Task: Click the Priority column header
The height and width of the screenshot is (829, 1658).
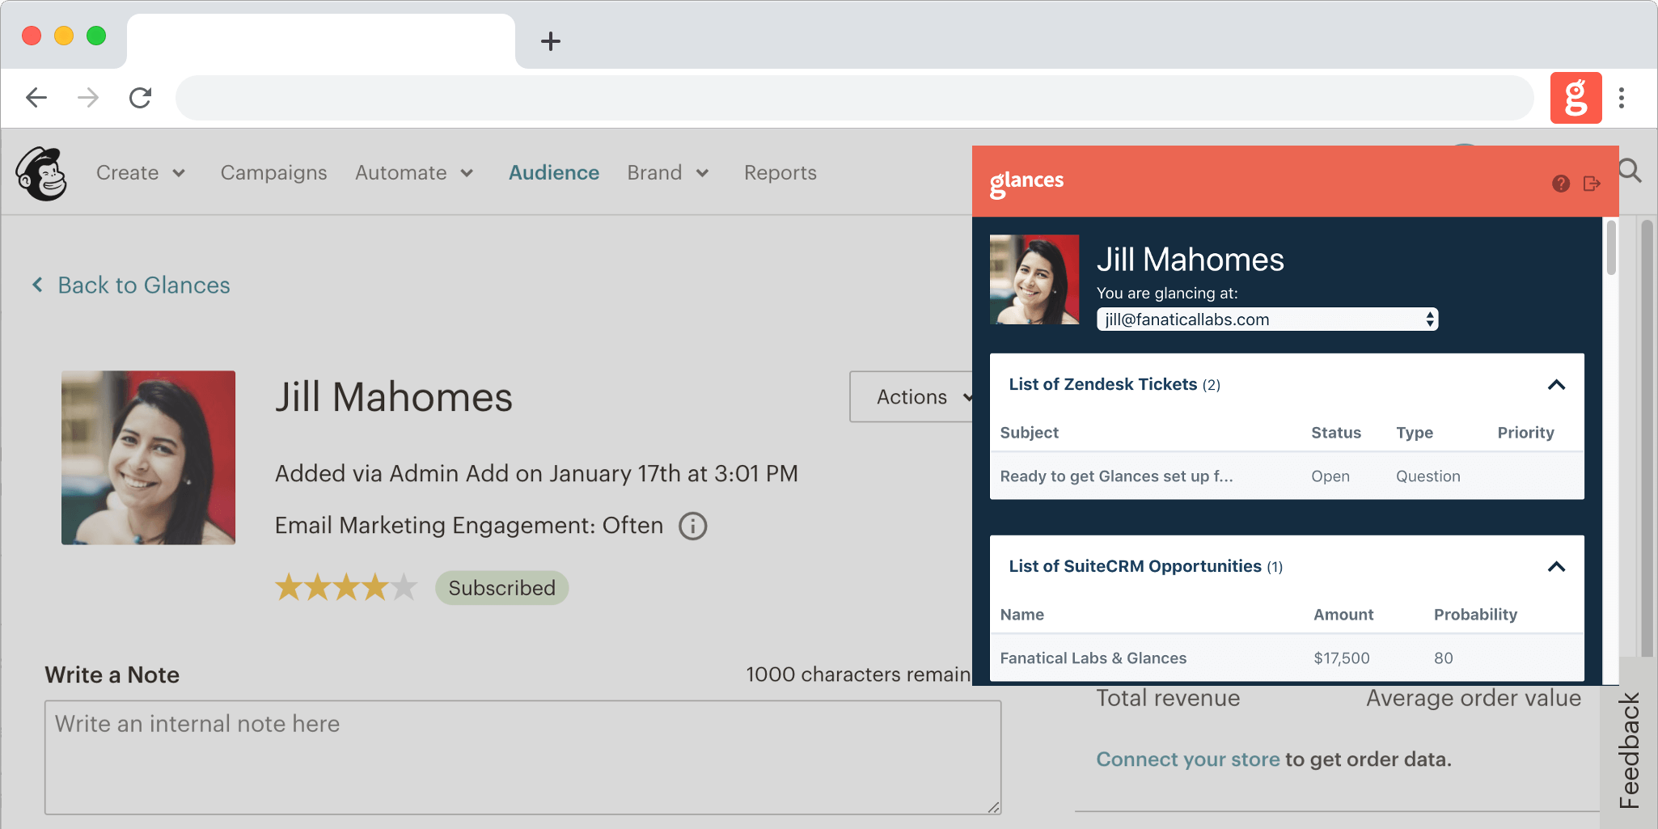Action: pyautogui.click(x=1525, y=433)
